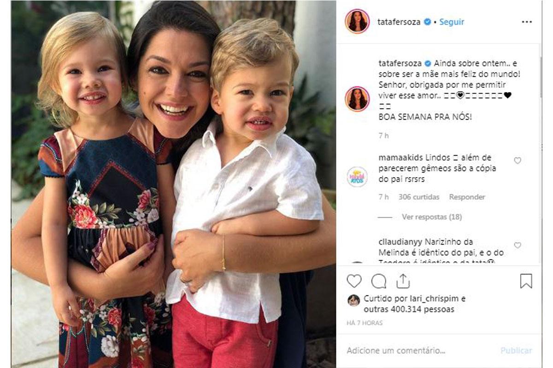
Task: View the outras 400.314 pessoas likes list
Action: click(x=409, y=310)
